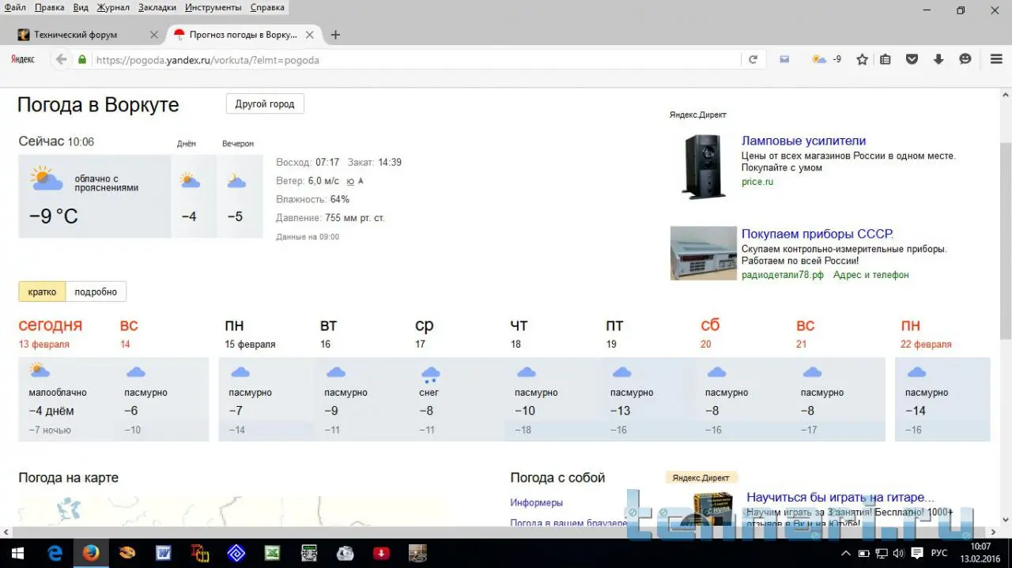The height and width of the screenshot is (568, 1012).
Task: Open the Вид menu
Action: [81, 7]
